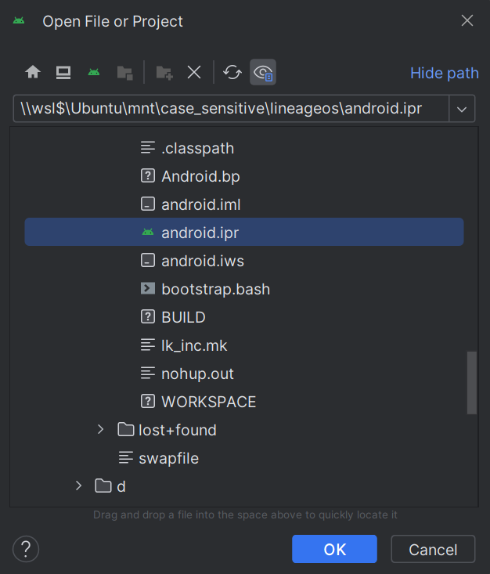The image size is (490, 574).
Task: Click the bootstrap.bash shell script icon
Action: tap(148, 288)
